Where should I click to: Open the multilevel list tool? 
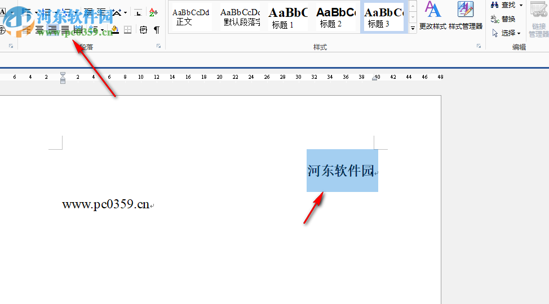[x=66, y=12]
